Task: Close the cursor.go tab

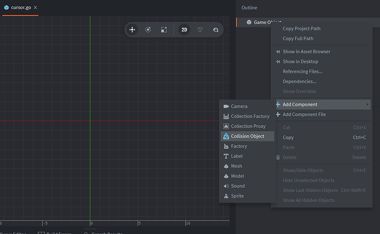Action: [35, 8]
